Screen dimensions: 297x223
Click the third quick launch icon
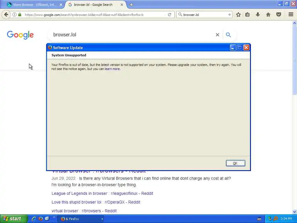click(x=47, y=219)
